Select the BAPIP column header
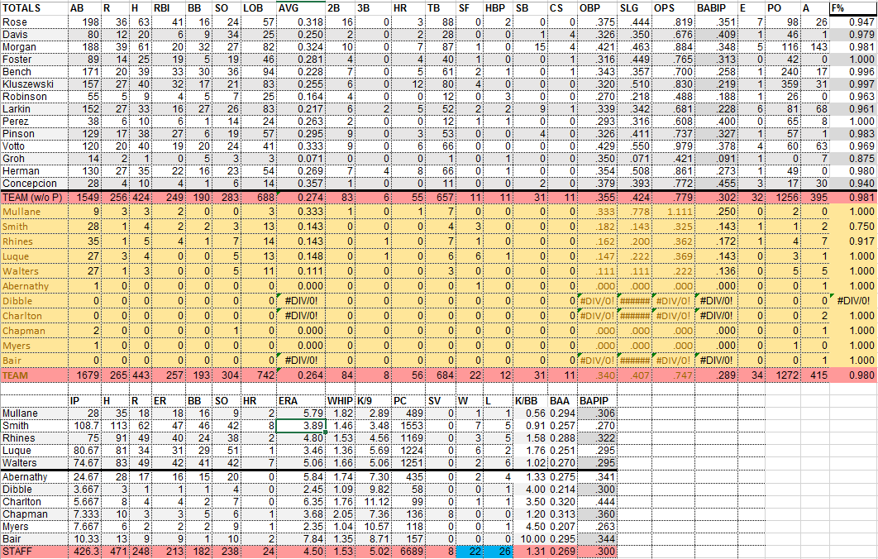Viewport: 878px width, 559px height. coord(598,400)
